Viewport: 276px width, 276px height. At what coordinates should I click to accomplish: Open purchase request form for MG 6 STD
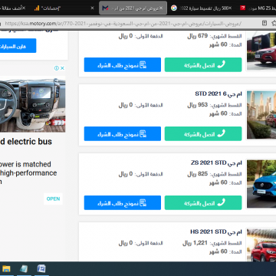pyautogui.click(x=123, y=133)
